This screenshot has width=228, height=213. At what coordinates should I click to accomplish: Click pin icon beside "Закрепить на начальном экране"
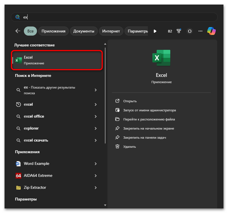[x=117, y=128]
